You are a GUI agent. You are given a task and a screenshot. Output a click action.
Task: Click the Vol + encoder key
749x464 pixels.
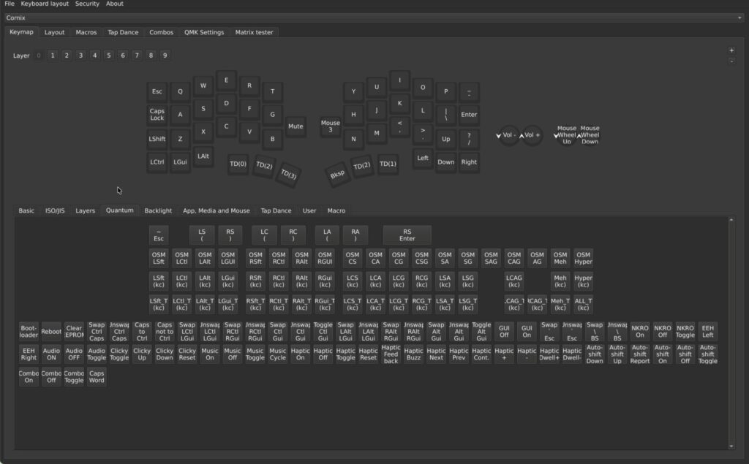click(532, 135)
